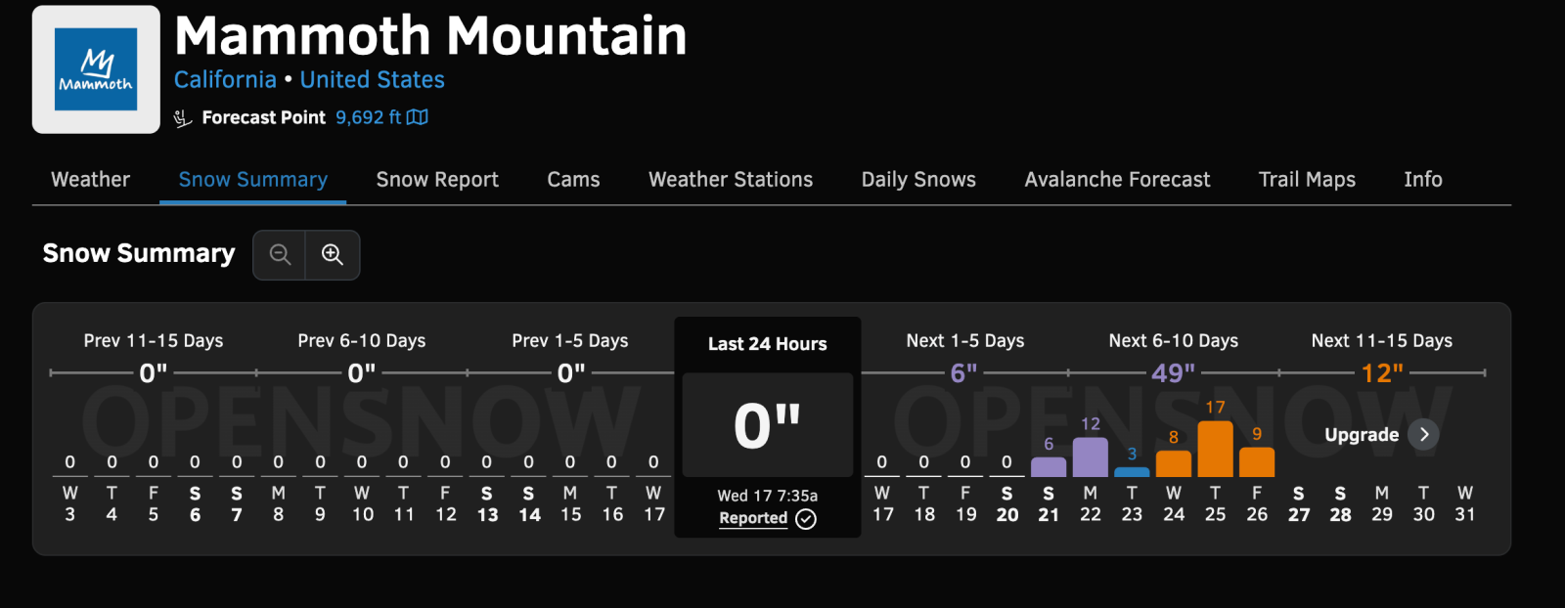Open the Cams tab
Screen dimensions: 1565x608
point(573,180)
